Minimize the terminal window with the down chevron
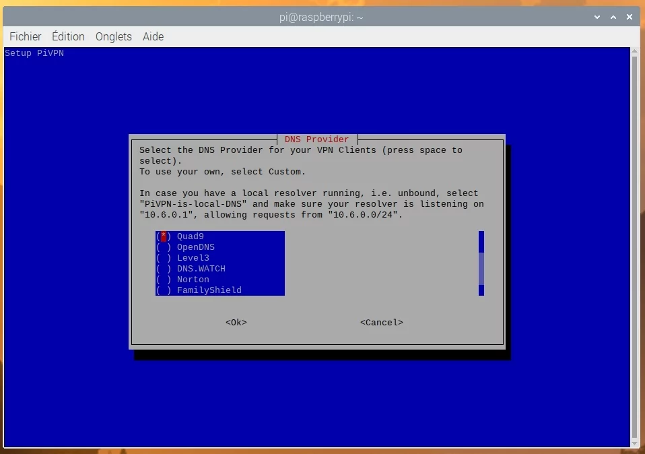 tap(597, 17)
